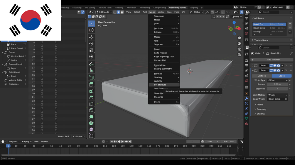This screenshot has height=165, width=295.
Task: Open the Transform submenu
Action: 164,16
